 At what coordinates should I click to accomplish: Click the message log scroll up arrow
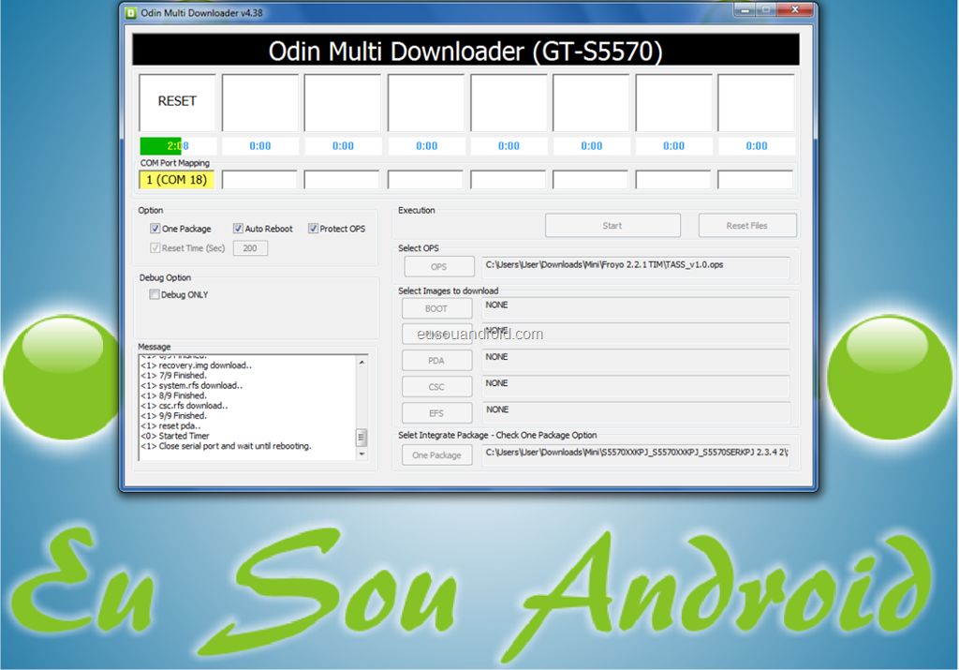click(x=361, y=363)
